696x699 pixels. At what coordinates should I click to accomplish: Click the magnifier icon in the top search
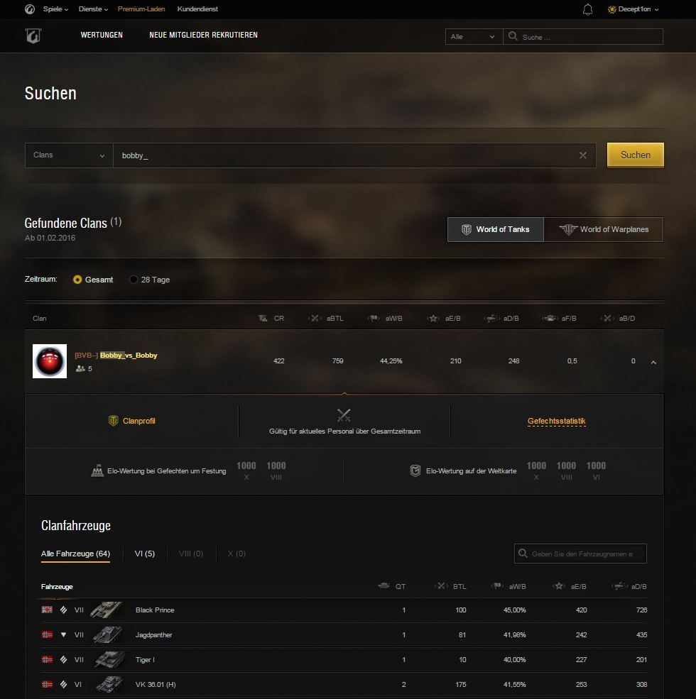(x=513, y=36)
